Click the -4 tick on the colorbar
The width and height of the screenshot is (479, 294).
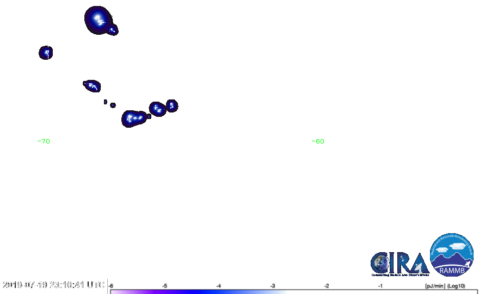click(218, 285)
